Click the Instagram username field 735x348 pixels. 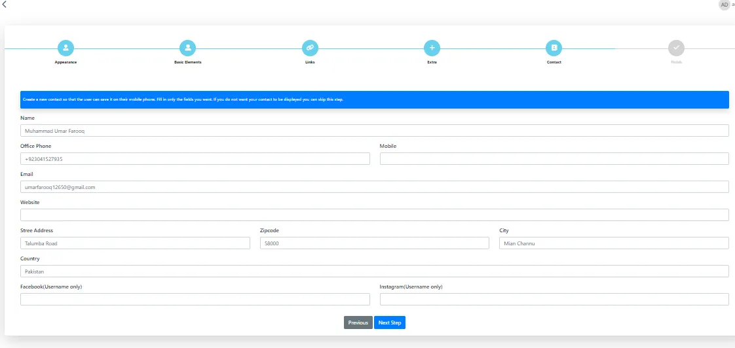tap(554, 300)
